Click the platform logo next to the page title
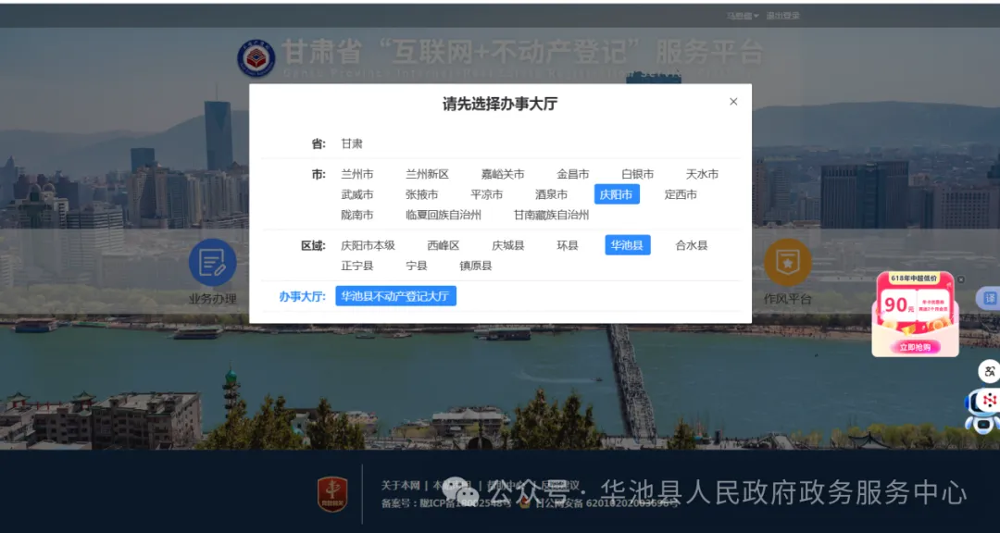 point(258,57)
